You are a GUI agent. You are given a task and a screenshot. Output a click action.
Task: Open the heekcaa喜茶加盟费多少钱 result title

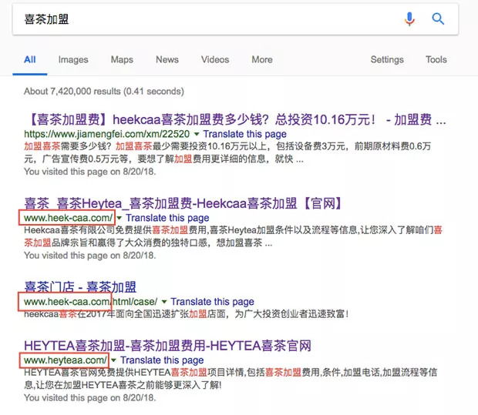[x=235, y=119]
